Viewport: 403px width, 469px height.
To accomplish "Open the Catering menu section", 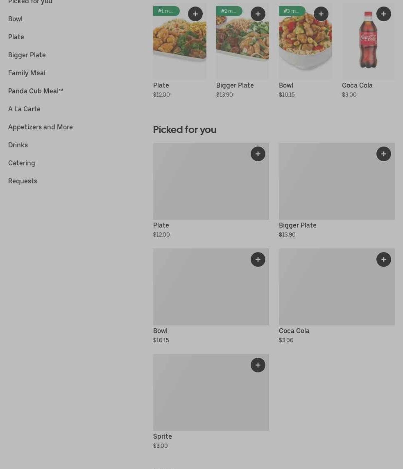I will [x=22, y=163].
